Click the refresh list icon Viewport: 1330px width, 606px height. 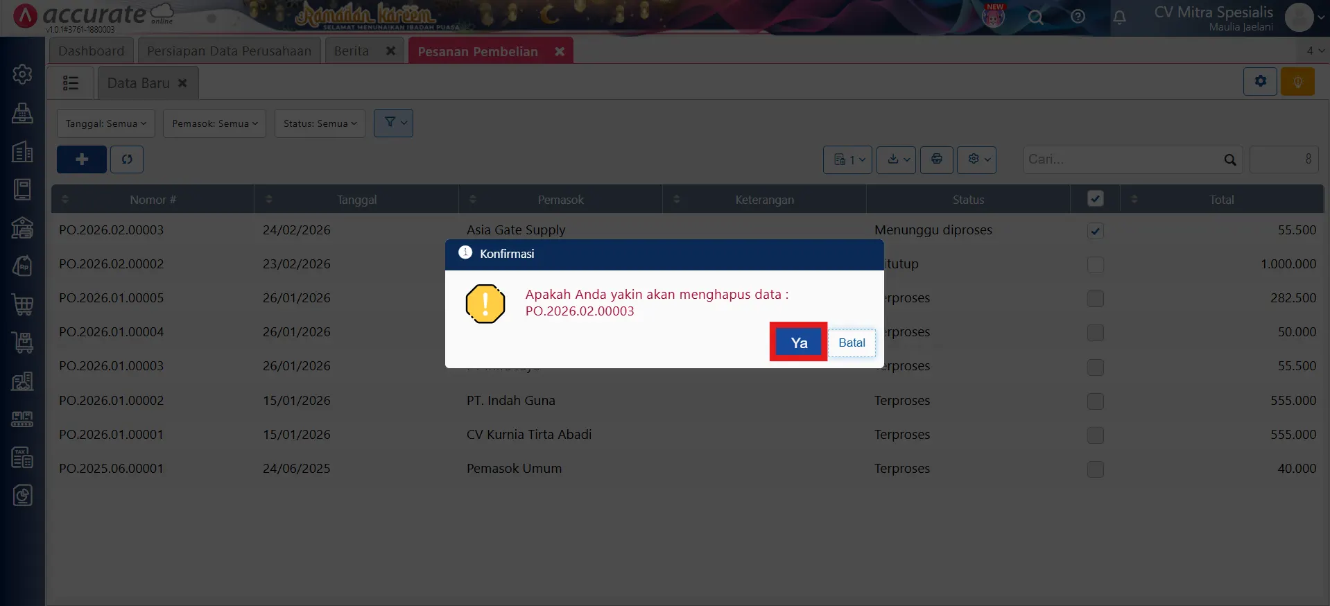(127, 159)
